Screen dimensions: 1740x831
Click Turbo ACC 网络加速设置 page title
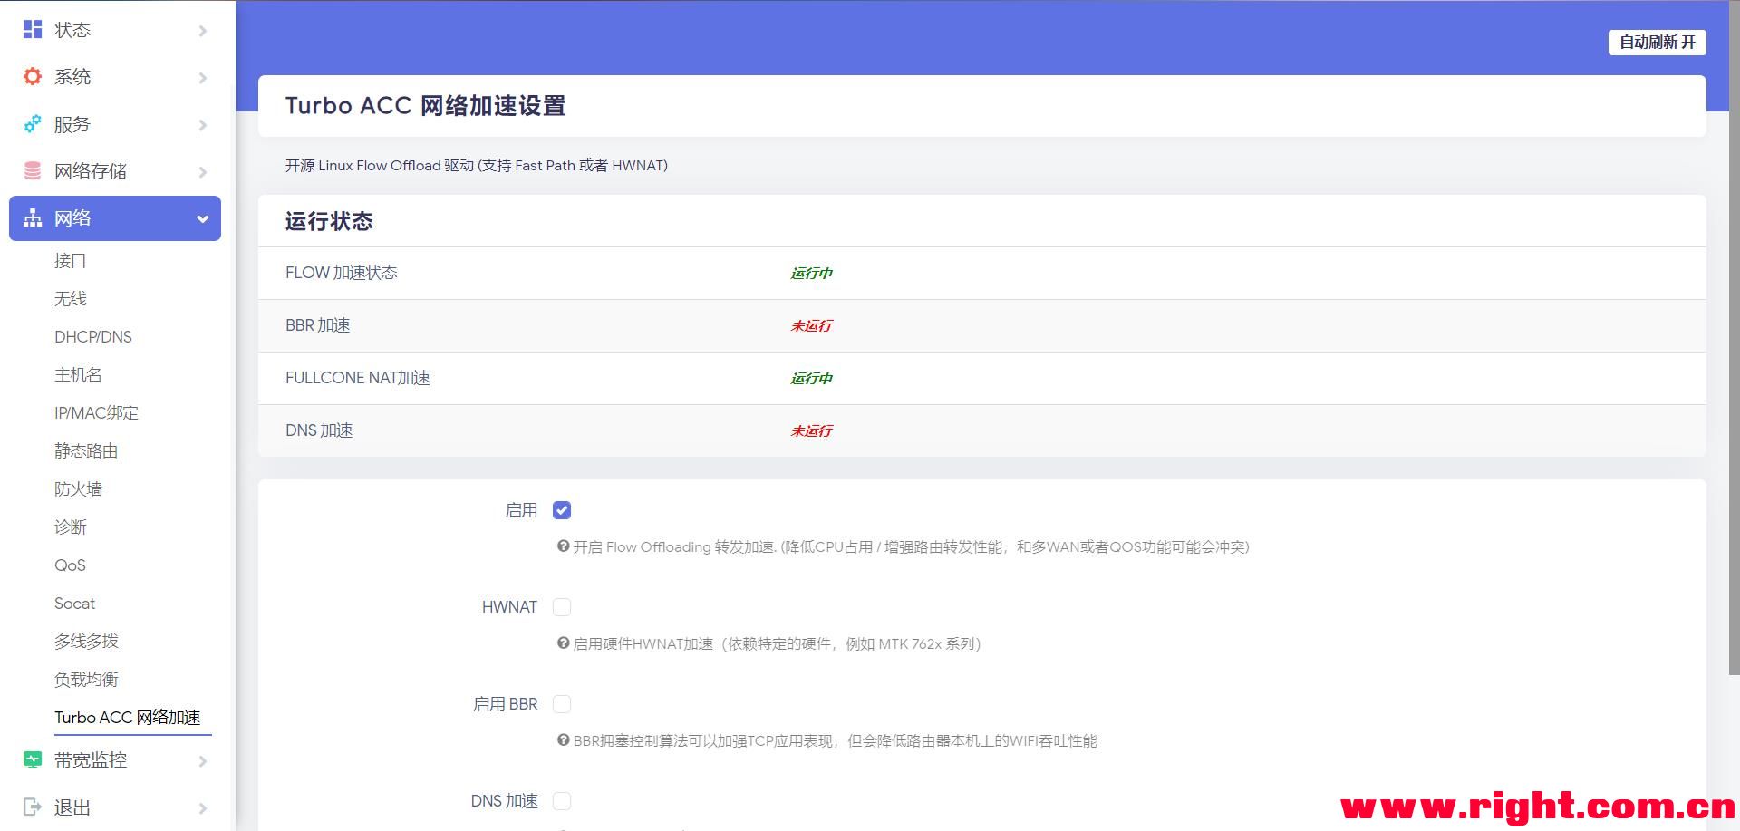pos(425,106)
